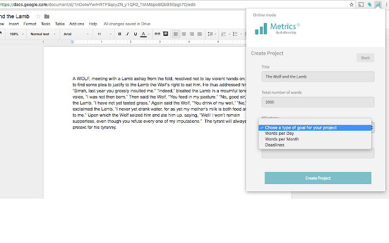
Task: Insert a link using the link icon
Action: 157,34
